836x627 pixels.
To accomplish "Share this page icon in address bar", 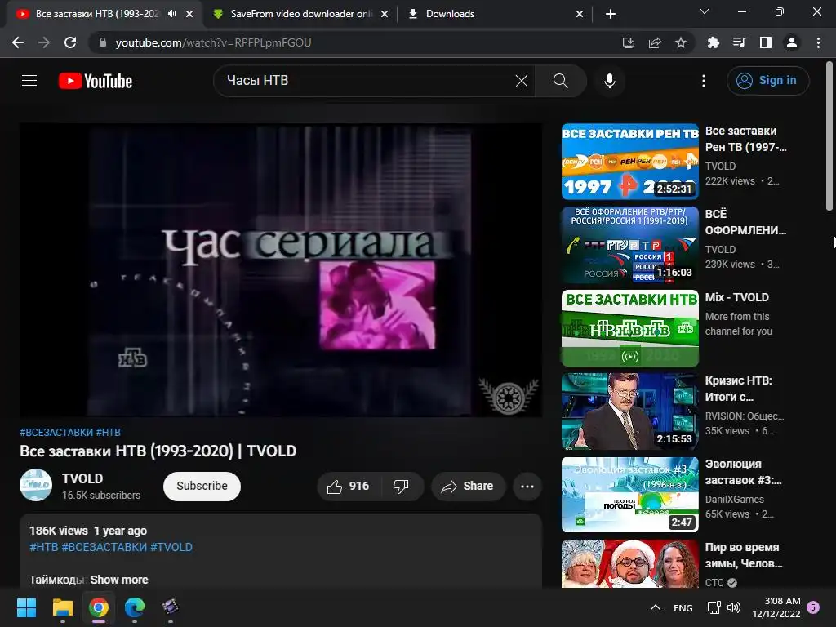I will tap(655, 42).
